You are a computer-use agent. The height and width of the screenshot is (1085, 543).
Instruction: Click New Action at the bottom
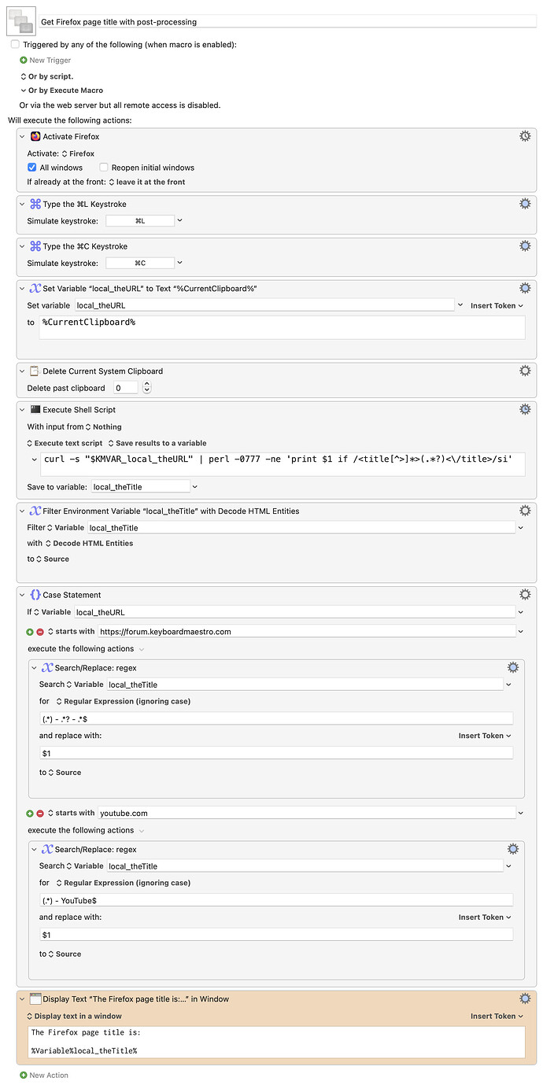(x=43, y=1075)
